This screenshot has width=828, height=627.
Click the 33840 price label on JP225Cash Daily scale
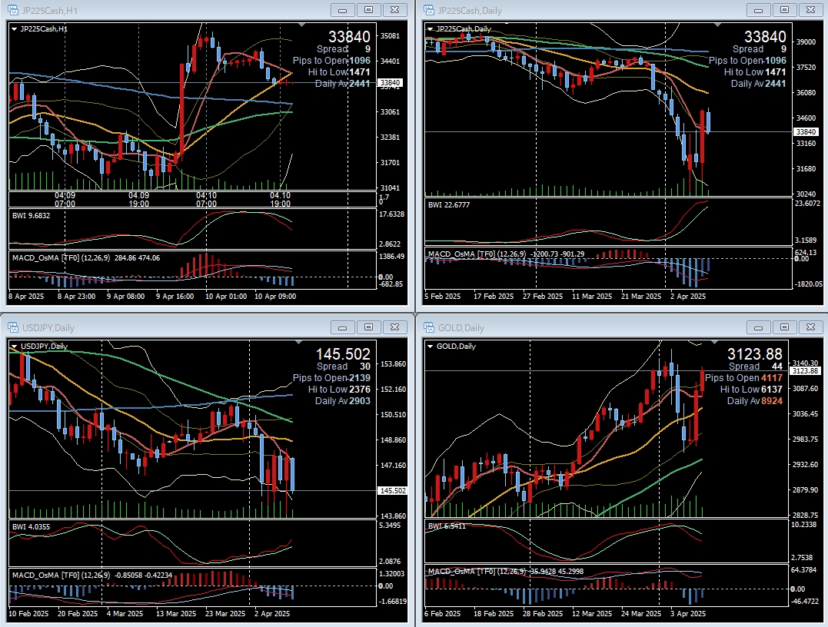click(806, 132)
